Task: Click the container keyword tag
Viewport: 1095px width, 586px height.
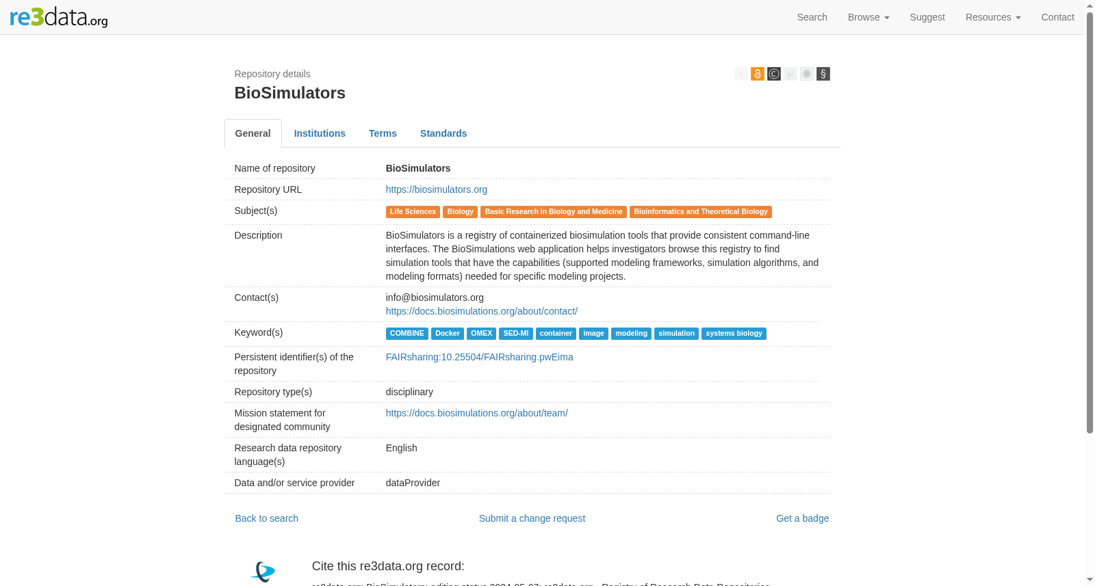Action: [556, 334]
